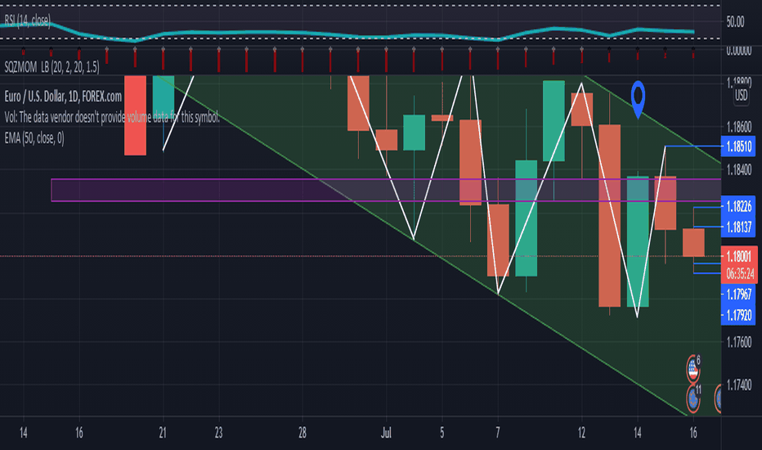The image size is (762, 450).
Task: Click the 1.17400 price axis label
Action: click(x=739, y=385)
